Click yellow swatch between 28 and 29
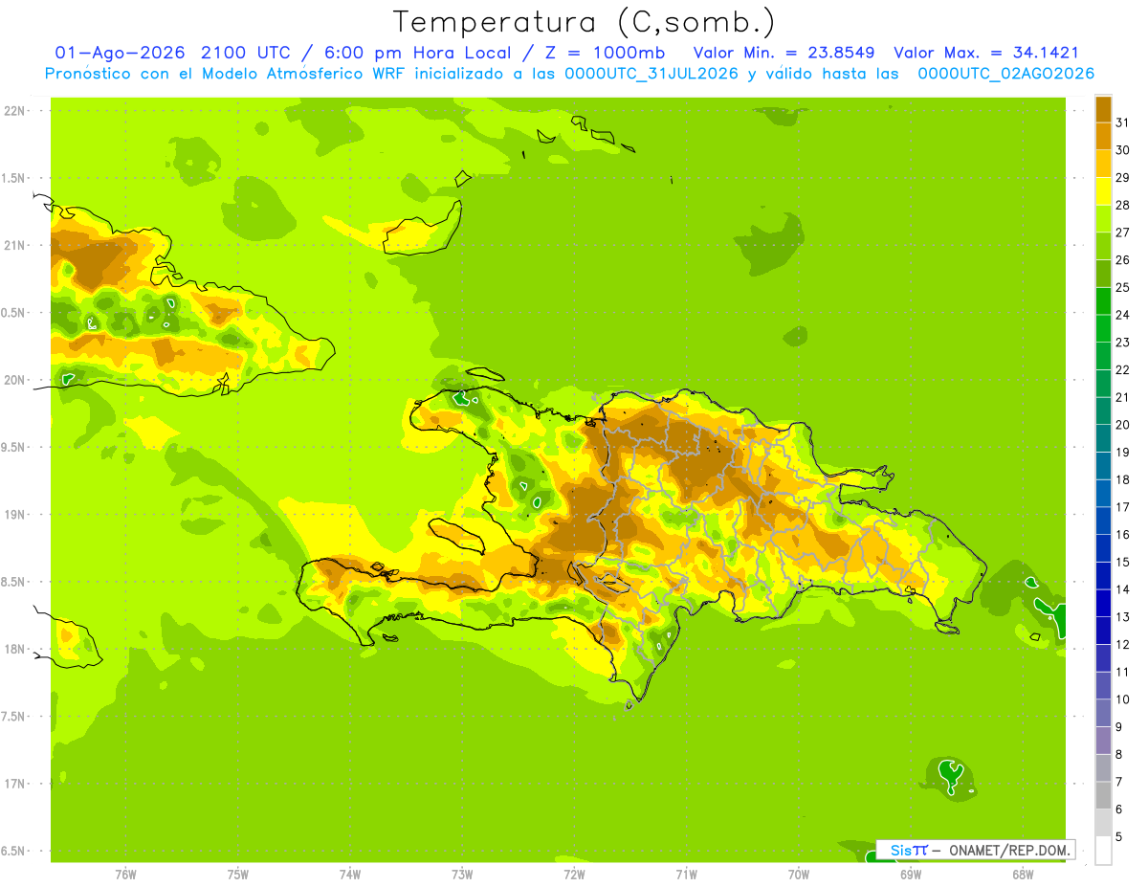This screenshot has width=1148, height=887. 1103,191
